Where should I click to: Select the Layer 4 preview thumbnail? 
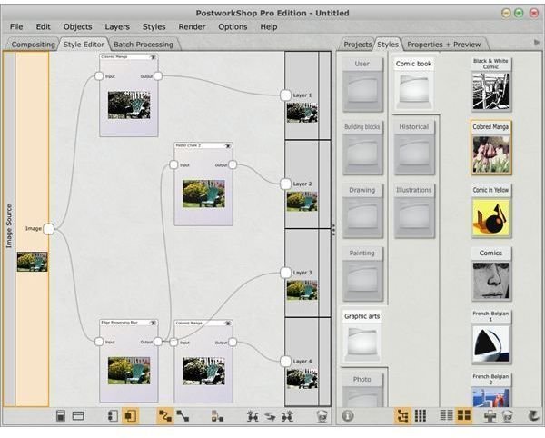coord(302,379)
